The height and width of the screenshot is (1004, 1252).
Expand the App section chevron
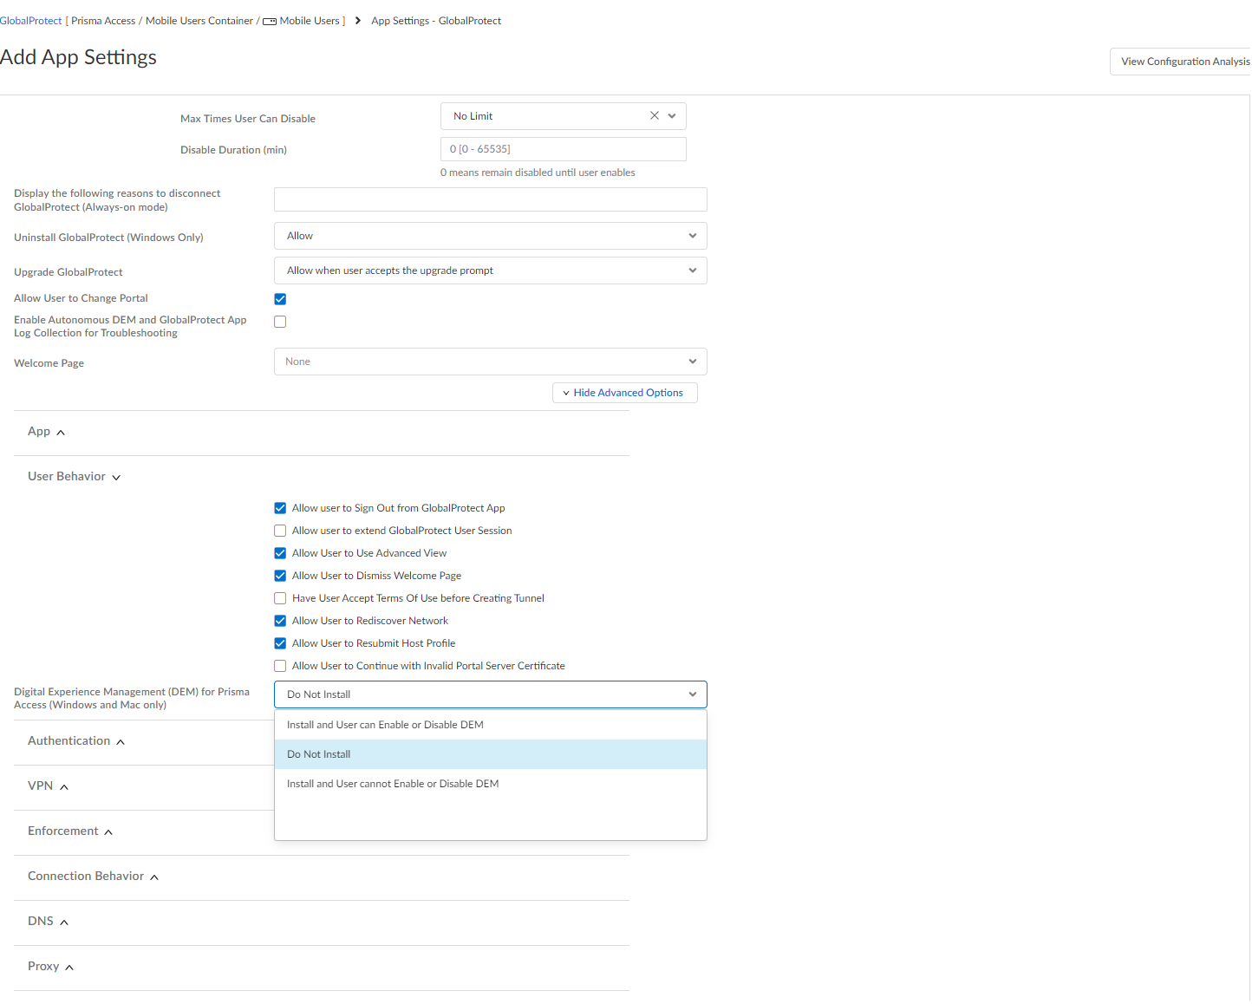tap(61, 433)
